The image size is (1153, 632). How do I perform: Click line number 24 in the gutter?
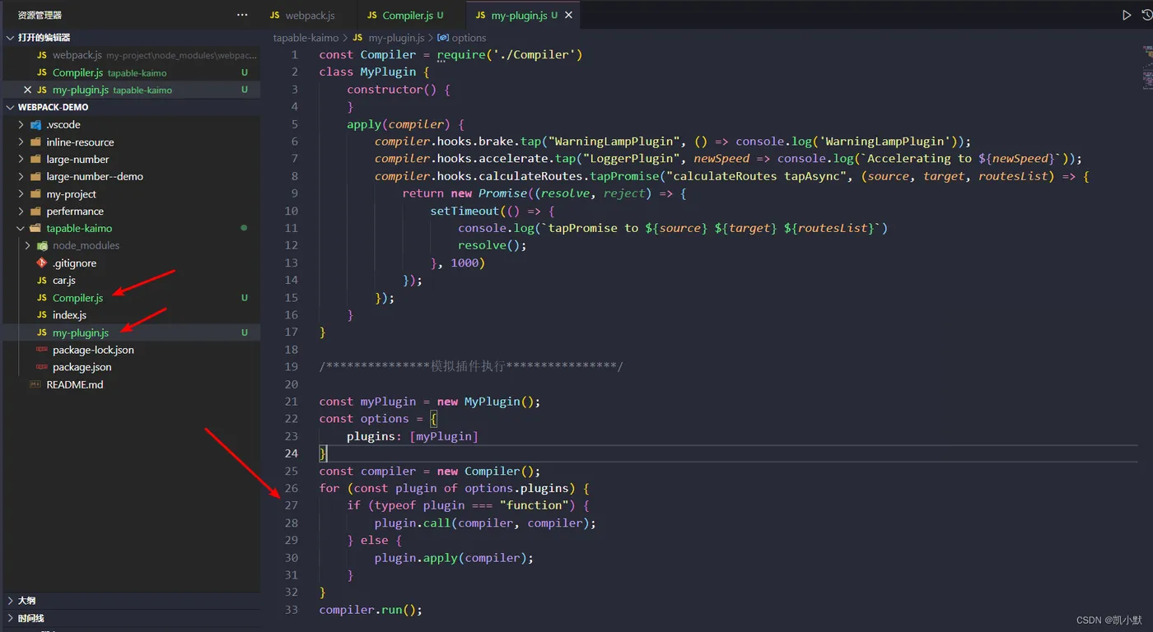(291, 453)
